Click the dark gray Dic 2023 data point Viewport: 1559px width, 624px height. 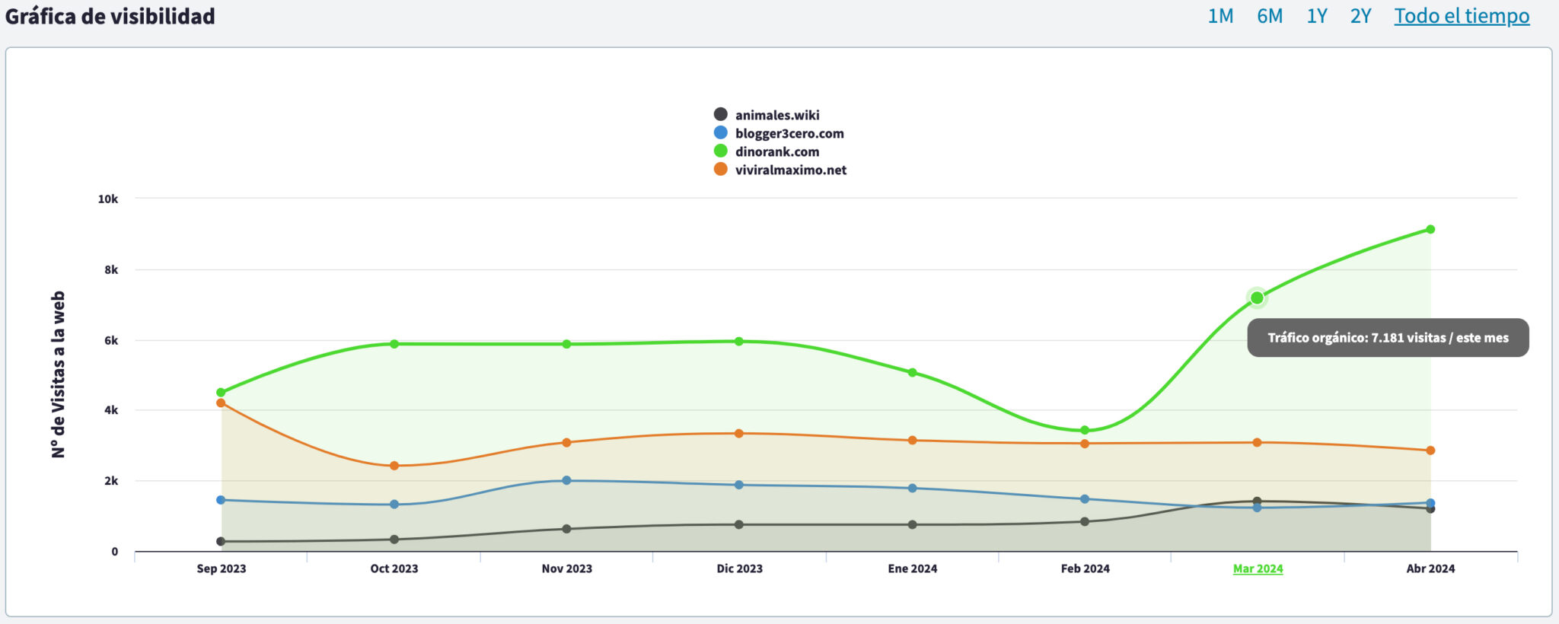point(739,524)
